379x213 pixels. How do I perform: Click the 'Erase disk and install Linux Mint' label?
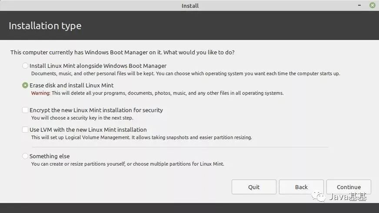click(71, 85)
